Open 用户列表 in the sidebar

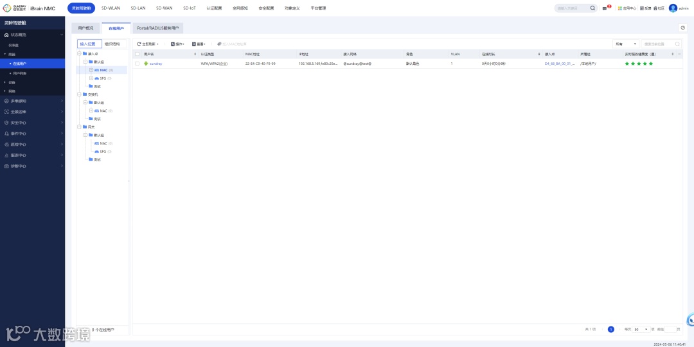[20, 73]
